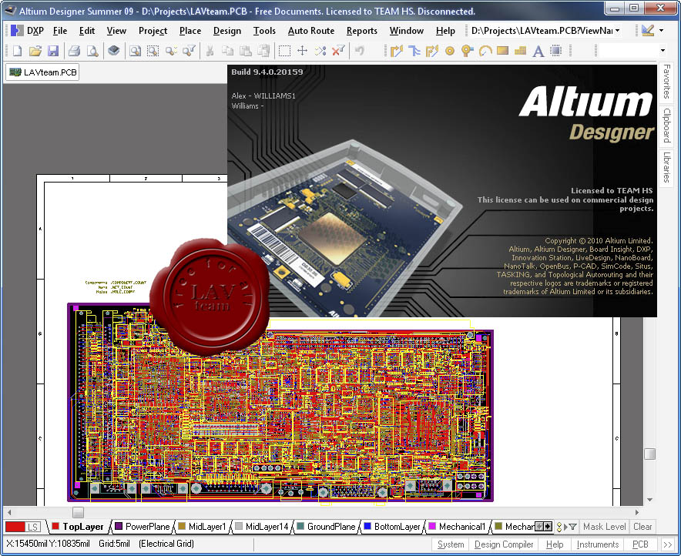Place a polygon pour plane icon
Viewport: 681px width, 556px height.
tap(520, 52)
